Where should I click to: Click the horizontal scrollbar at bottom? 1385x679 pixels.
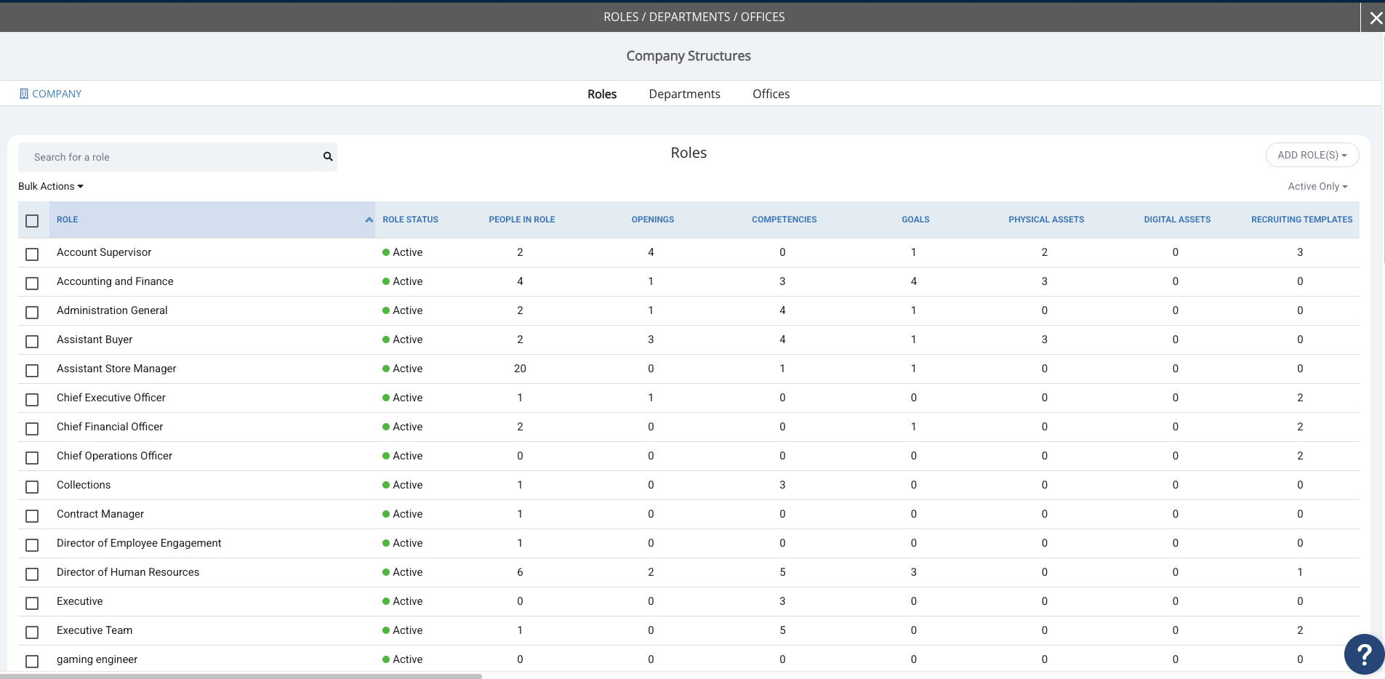pos(241,676)
